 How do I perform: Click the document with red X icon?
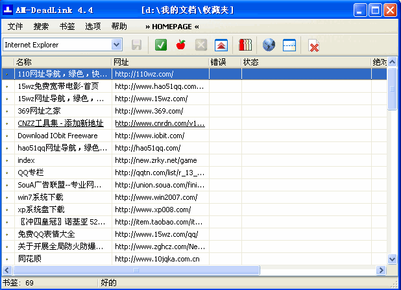pos(313,45)
